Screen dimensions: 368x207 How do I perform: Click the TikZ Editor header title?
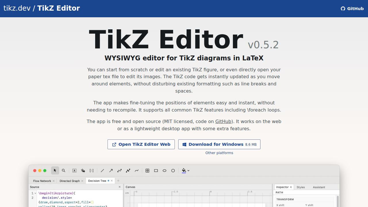click(x=59, y=8)
